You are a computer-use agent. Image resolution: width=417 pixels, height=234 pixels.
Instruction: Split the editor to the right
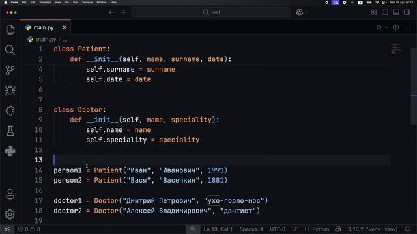coord(395,27)
